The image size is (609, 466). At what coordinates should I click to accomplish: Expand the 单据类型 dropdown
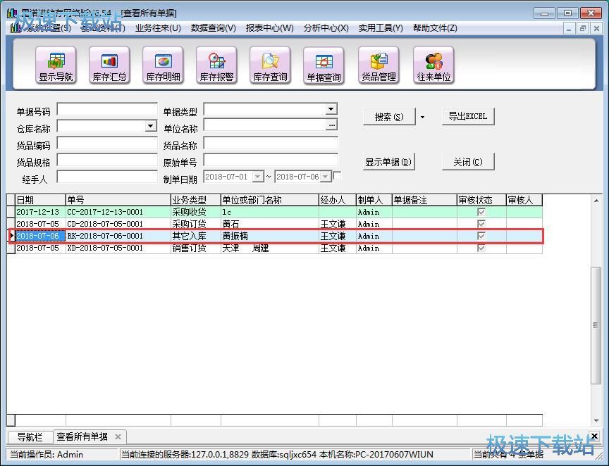coord(331,109)
